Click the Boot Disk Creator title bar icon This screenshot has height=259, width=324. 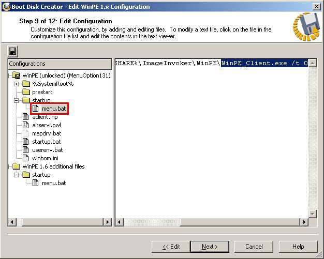[6, 7]
